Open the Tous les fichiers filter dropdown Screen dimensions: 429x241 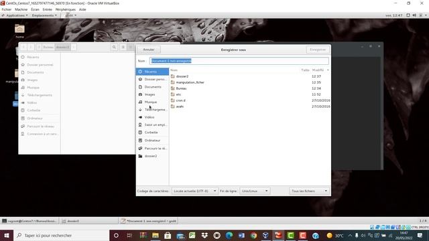click(x=309, y=191)
